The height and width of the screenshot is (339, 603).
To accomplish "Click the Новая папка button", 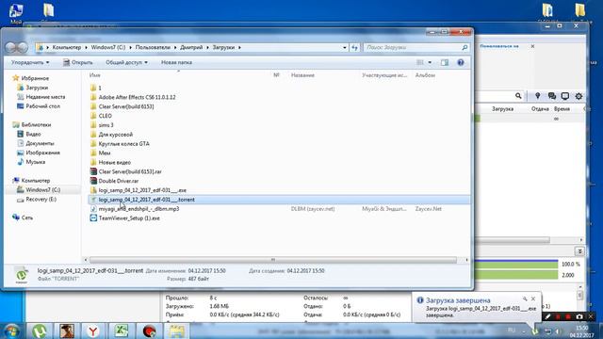I will [176, 62].
